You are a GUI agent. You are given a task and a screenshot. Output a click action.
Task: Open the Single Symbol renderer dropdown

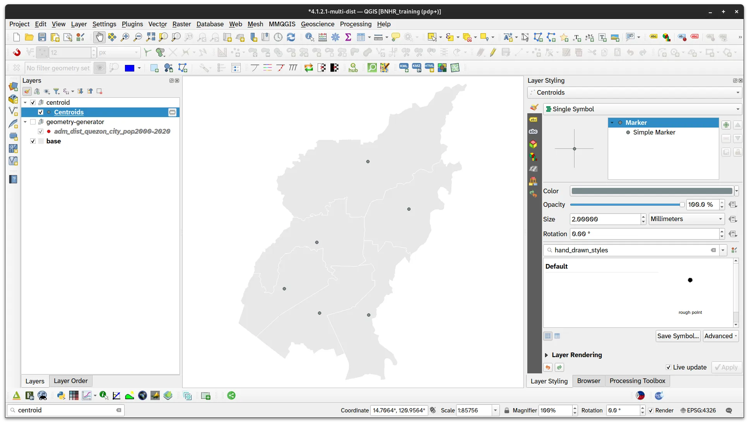point(642,109)
